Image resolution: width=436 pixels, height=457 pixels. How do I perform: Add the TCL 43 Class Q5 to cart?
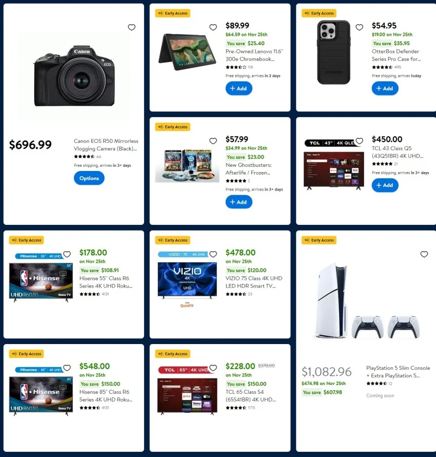(x=385, y=185)
